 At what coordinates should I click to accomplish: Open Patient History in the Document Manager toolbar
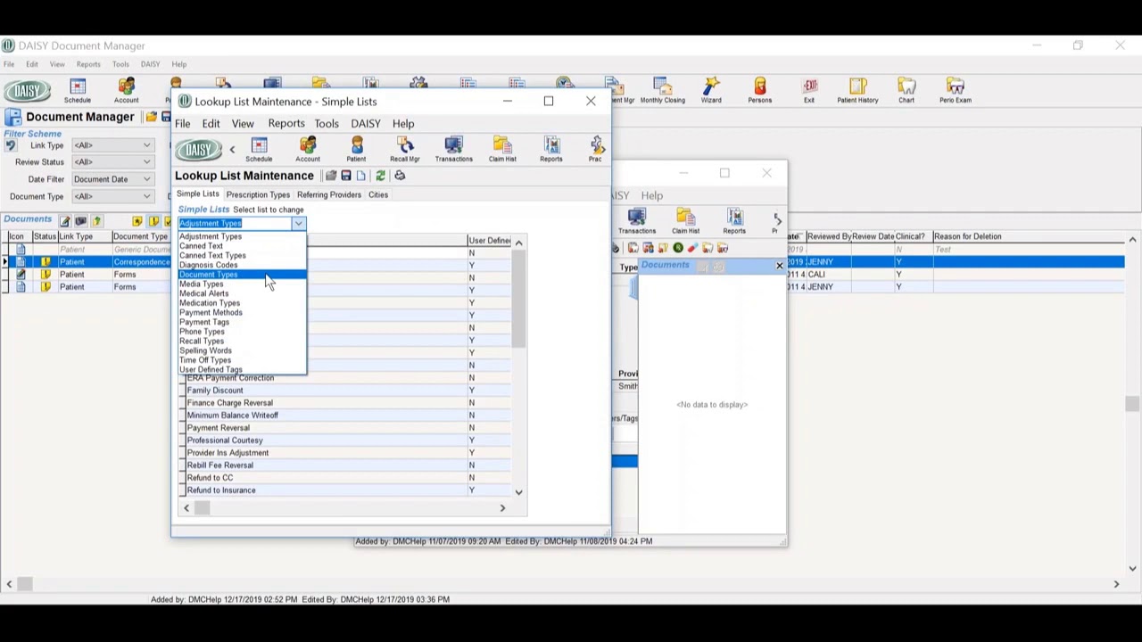click(857, 90)
